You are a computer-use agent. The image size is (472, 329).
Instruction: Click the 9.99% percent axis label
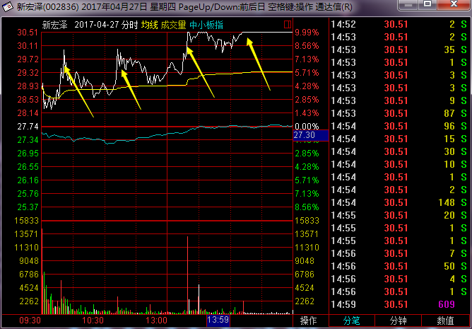[307, 33]
